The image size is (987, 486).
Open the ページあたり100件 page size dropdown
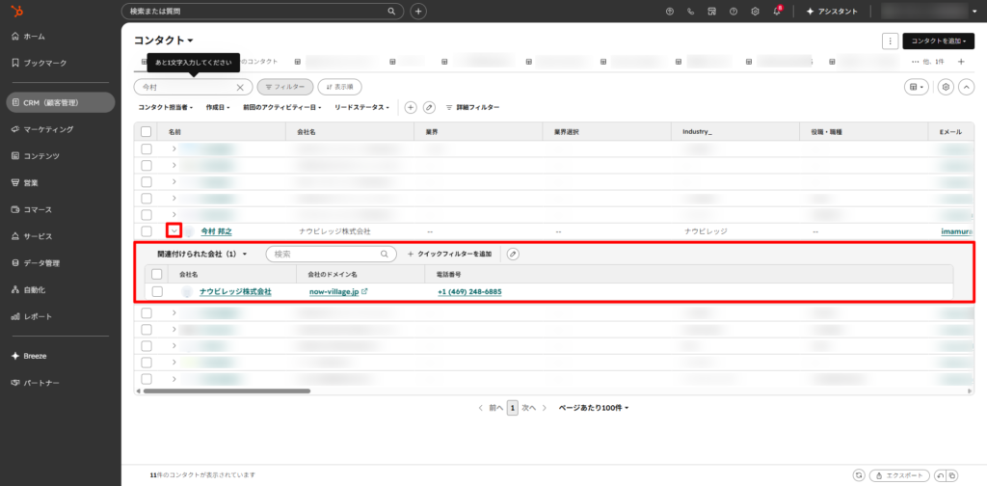coord(594,408)
